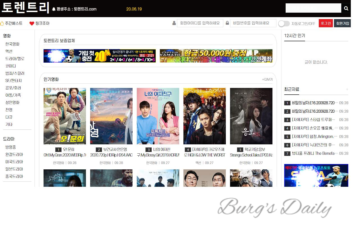
Task: Click the search magnifier icon
Action: tap(346, 8)
